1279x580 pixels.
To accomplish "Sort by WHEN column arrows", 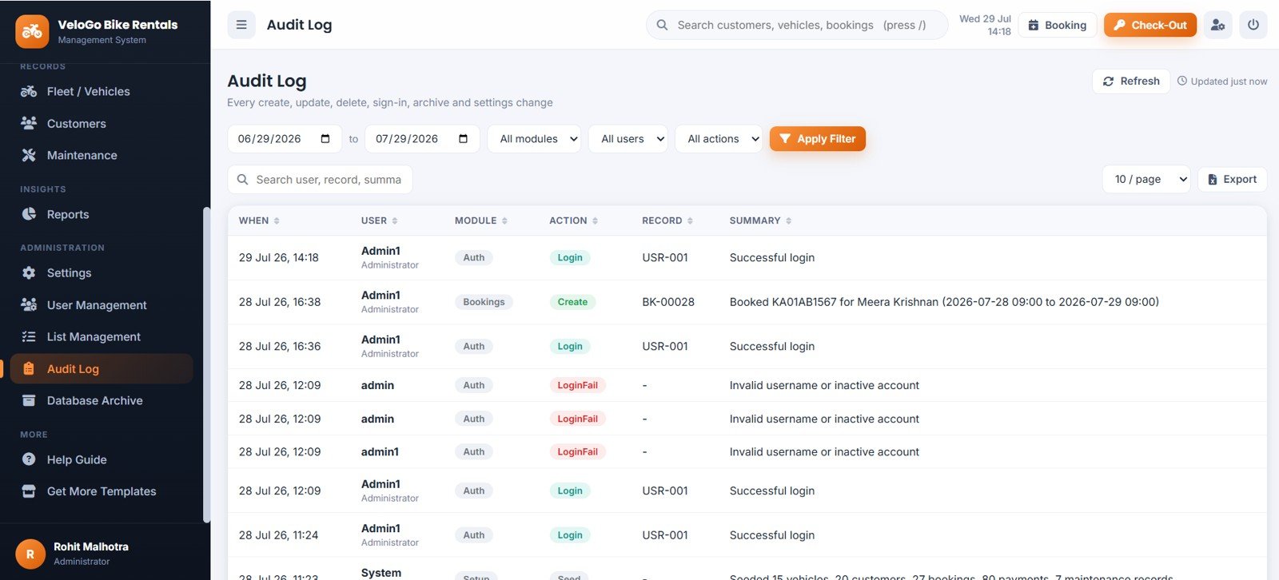I will click(x=277, y=220).
